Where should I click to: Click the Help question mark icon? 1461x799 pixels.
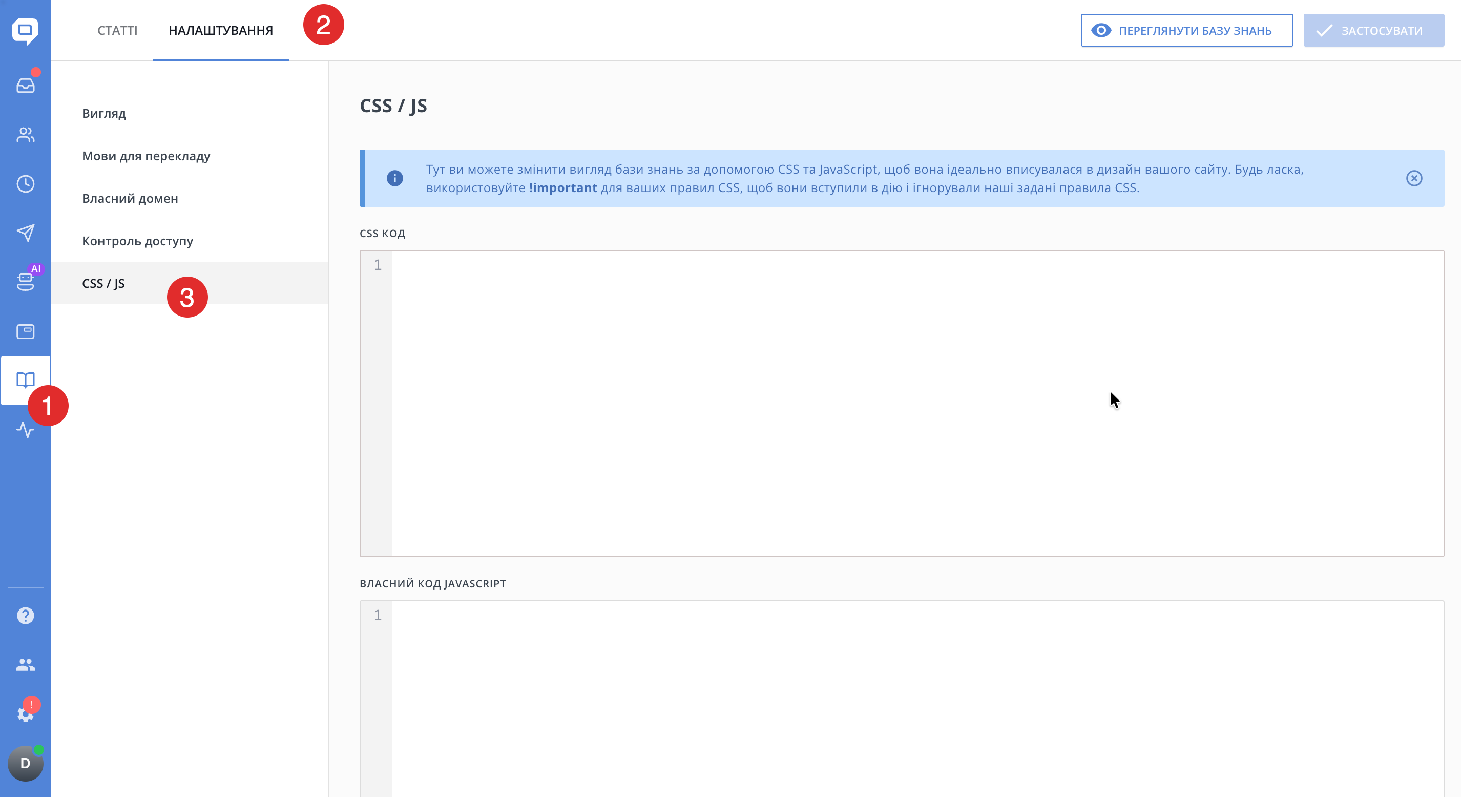(x=26, y=615)
